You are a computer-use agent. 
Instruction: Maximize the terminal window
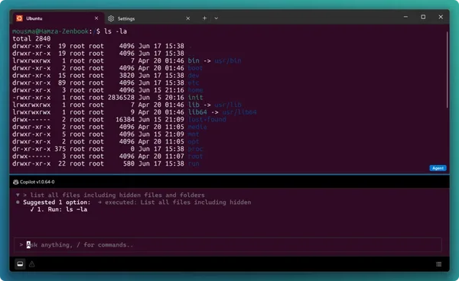point(423,17)
